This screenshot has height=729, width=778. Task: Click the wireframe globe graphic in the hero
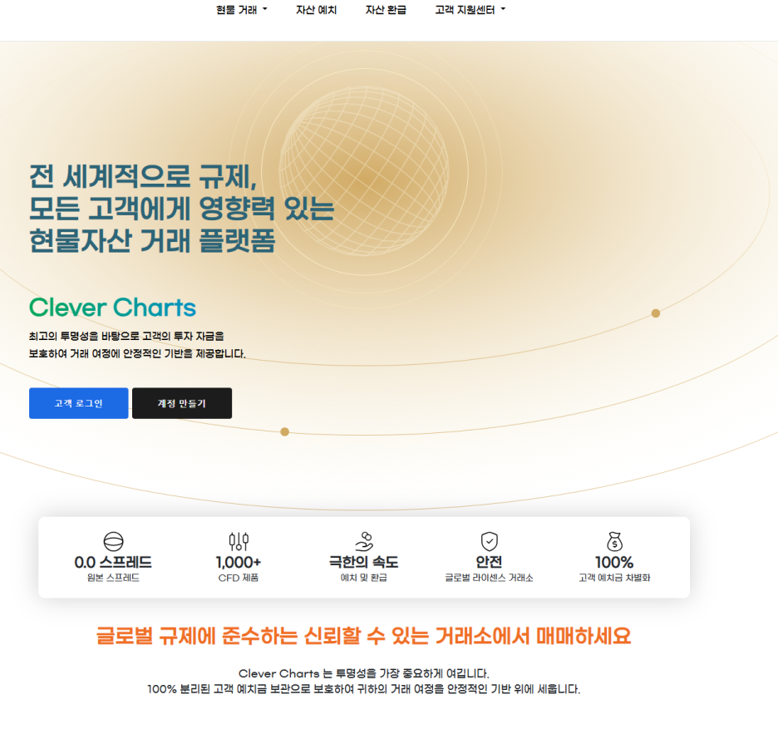click(364, 171)
